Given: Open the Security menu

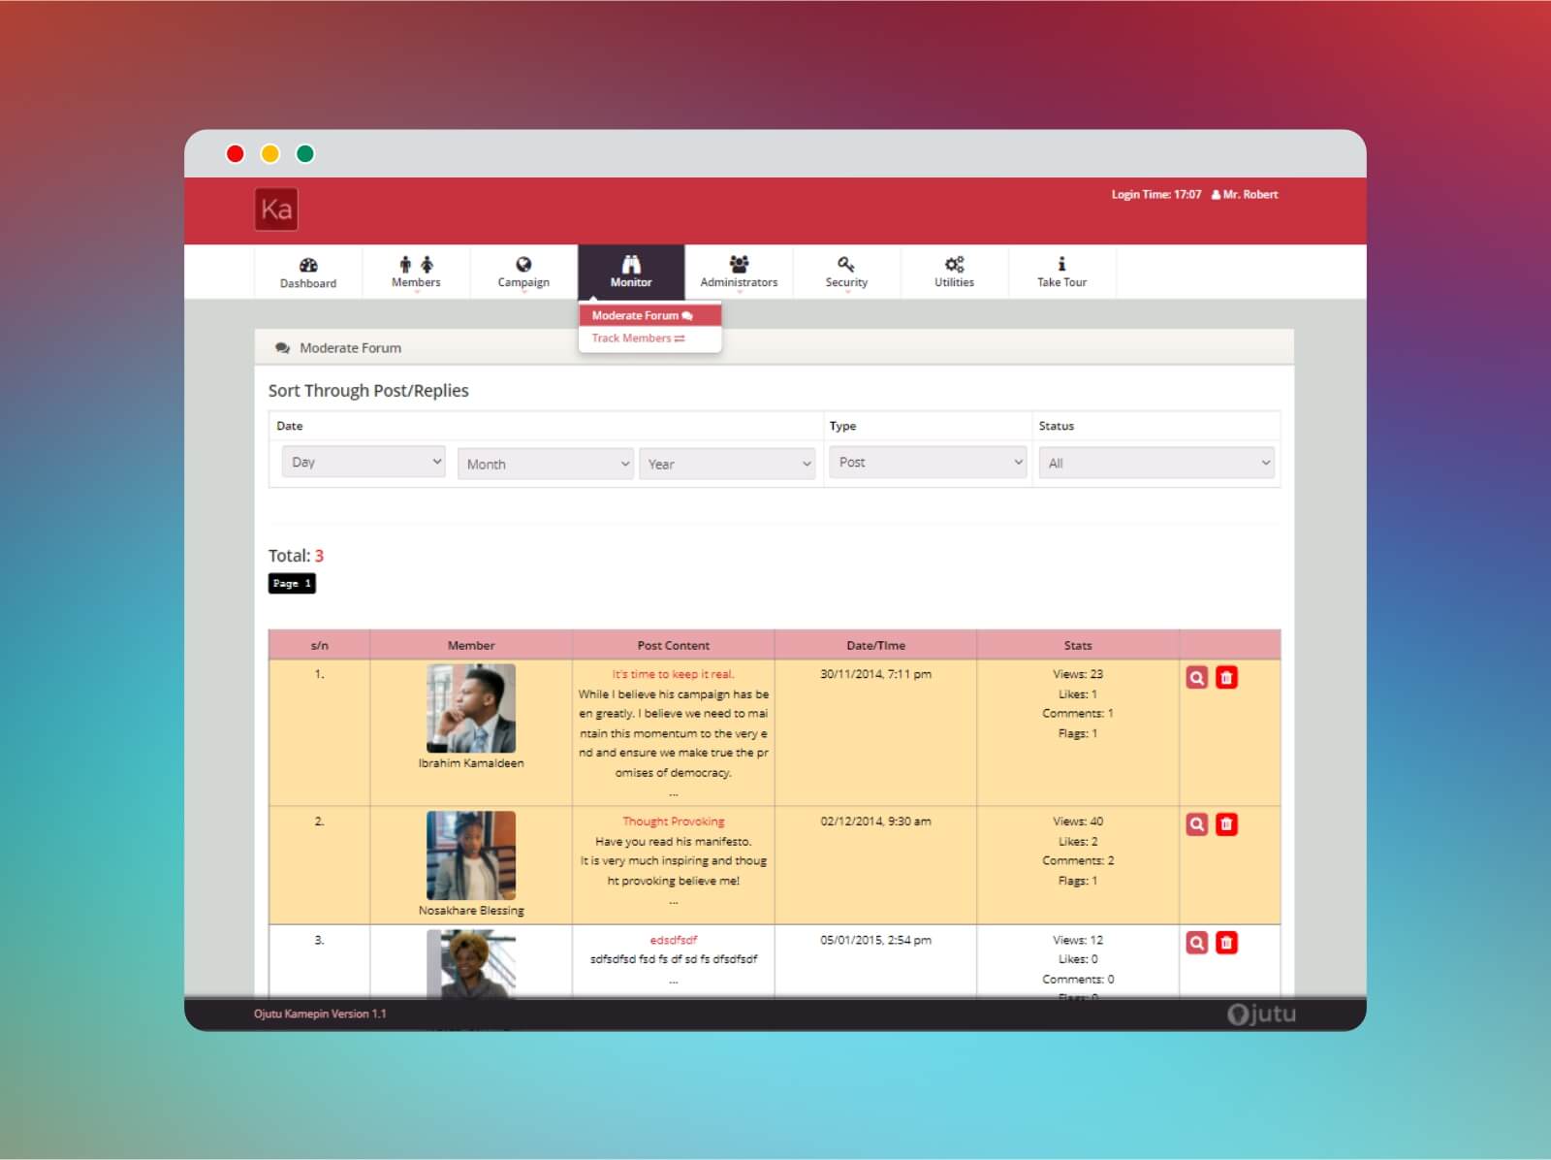Looking at the screenshot, I should [846, 273].
